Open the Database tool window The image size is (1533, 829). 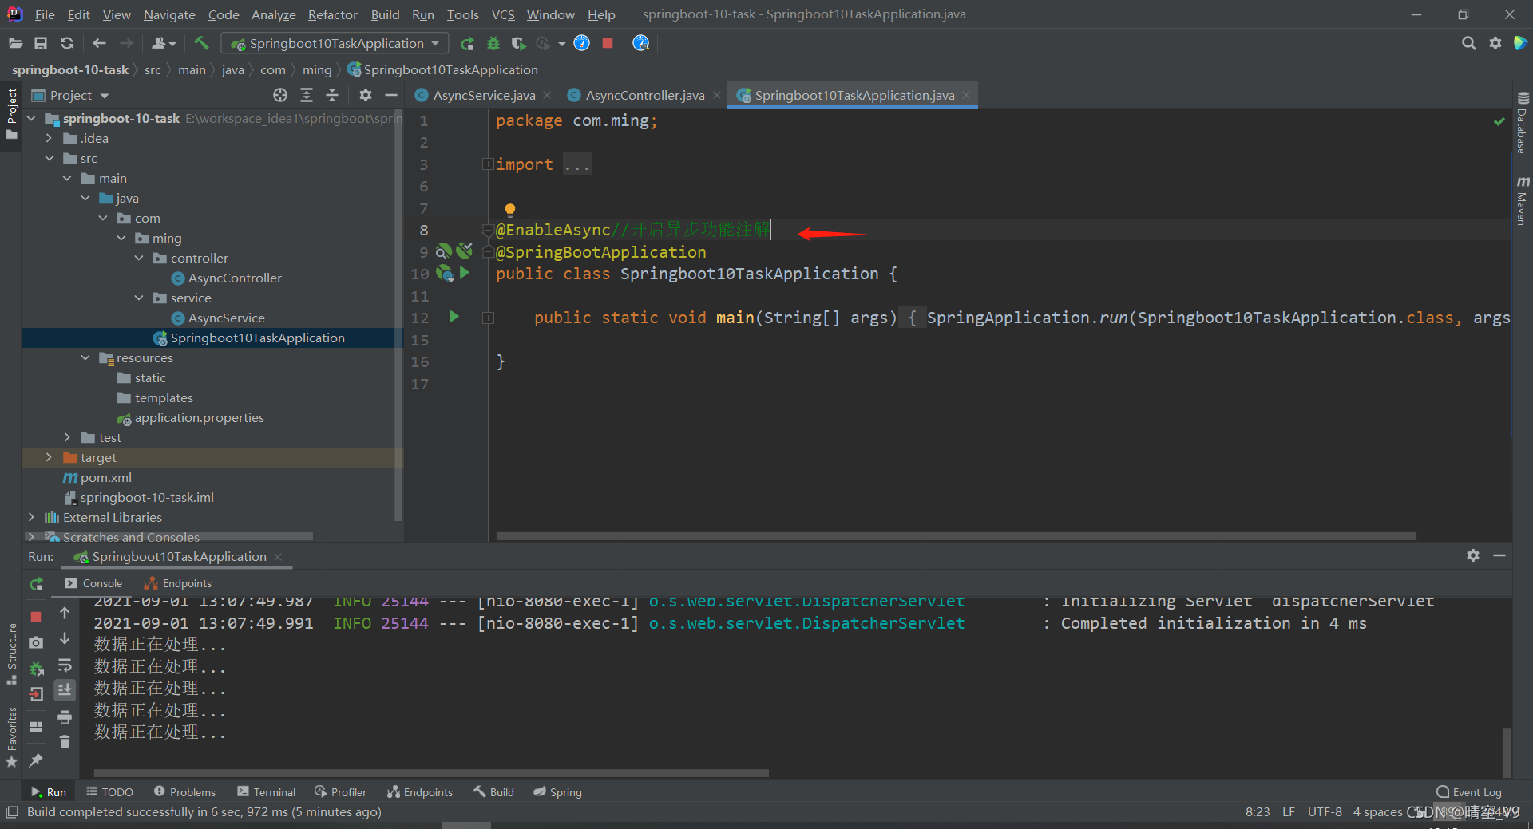[x=1522, y=128]
